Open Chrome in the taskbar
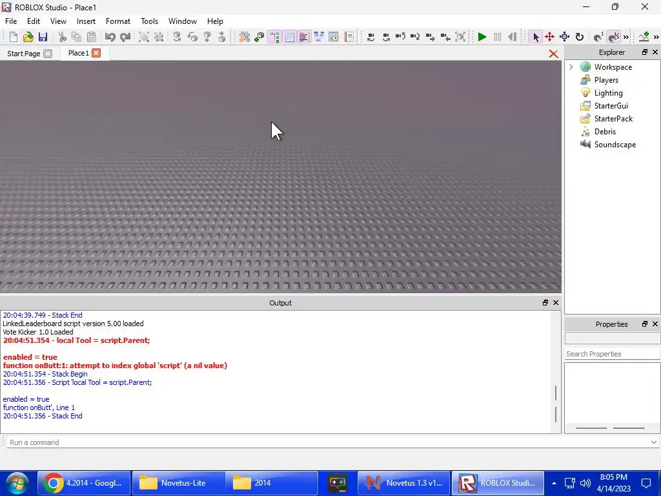661x496 pixels. (85, 483)
